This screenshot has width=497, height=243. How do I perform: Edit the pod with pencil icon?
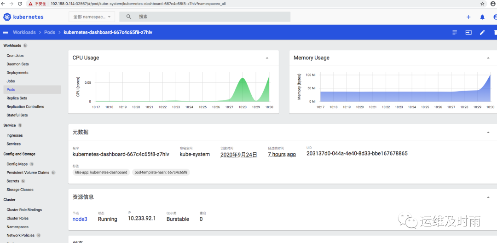(482, 32)
